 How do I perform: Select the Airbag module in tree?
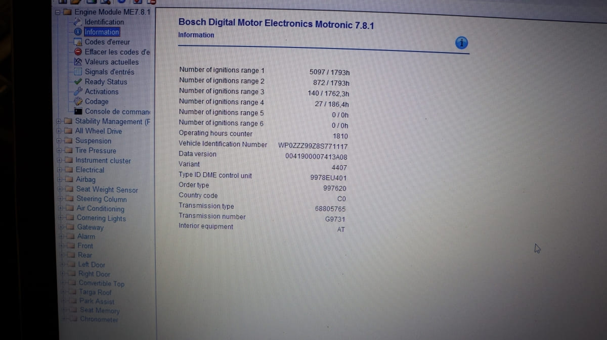85,179
